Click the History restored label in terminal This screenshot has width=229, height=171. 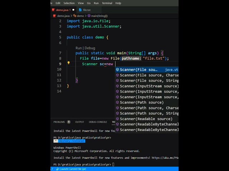[x=72, y=141]
